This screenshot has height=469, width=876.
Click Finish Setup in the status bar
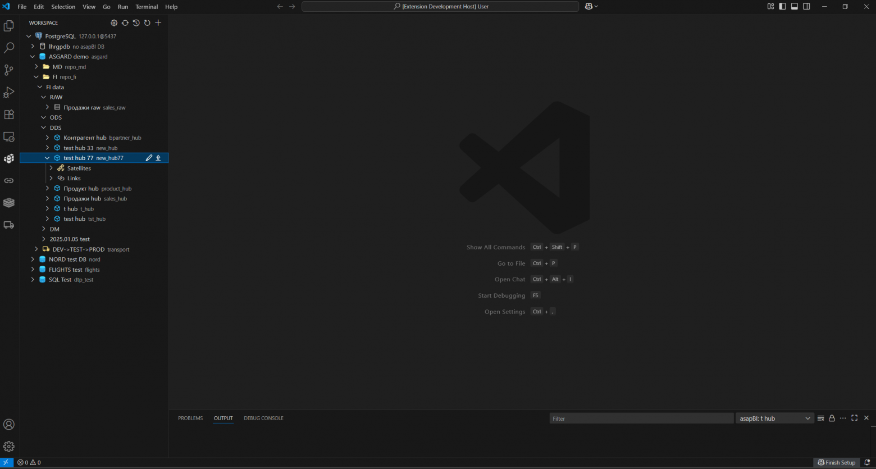click(837, 463)
